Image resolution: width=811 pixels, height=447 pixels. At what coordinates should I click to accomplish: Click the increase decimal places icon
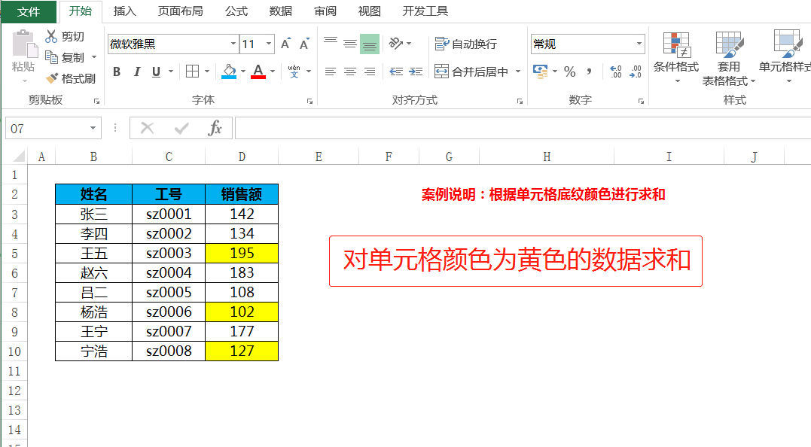click(615, 71)
